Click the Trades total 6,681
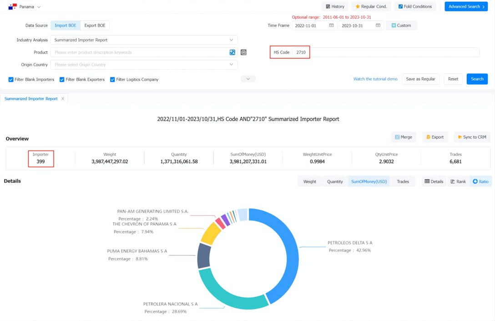Screen dimensions: 495x321 point(455,161)
